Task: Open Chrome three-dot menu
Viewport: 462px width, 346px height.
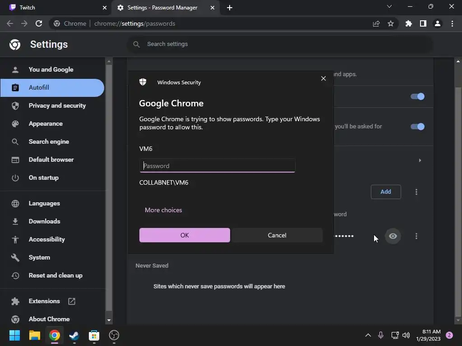Action: pyautogui.click(x=452, y=23)
